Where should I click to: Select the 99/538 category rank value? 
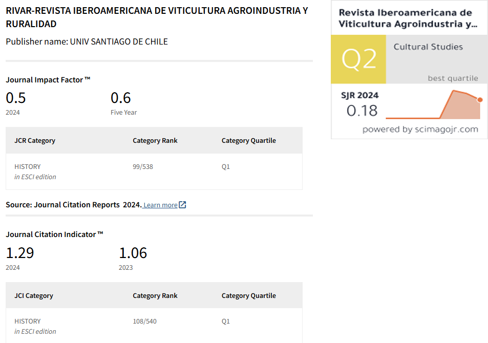[143, 166]
